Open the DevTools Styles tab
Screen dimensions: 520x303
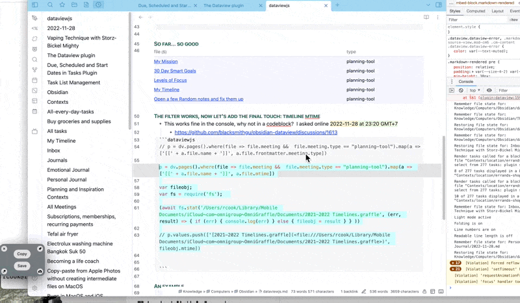pyautogui.click(x=454, y=11)
